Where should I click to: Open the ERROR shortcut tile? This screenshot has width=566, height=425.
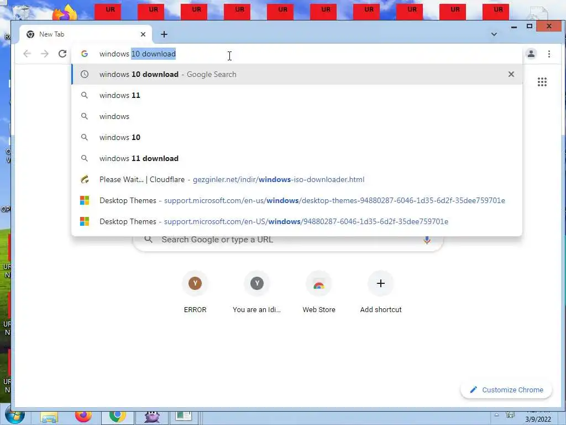click(195, 293)
